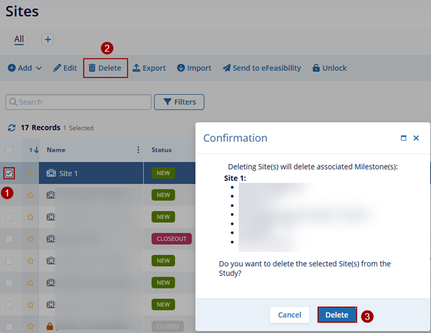Click the Export toolbar icon

pos(137,68)
